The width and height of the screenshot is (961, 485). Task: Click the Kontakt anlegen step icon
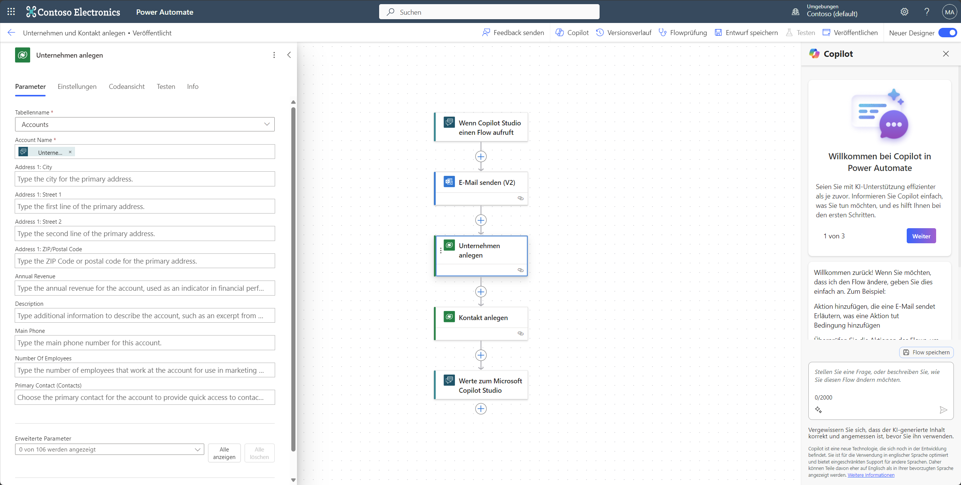448,317
